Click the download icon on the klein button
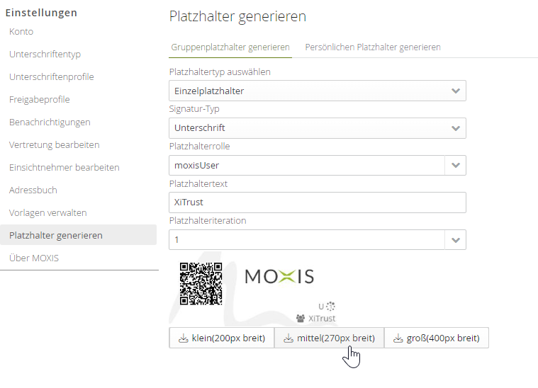 coord(183,338)
